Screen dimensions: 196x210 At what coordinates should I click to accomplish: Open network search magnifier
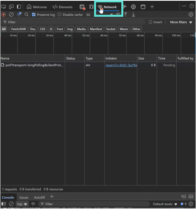tap(26, 14)
